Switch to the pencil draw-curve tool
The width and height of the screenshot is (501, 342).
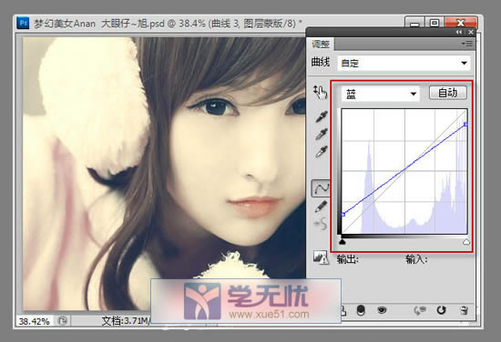point(321,206)
